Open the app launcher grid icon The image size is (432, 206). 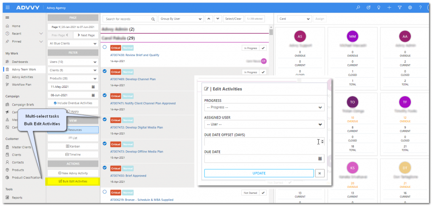click(x=8, y=8)
